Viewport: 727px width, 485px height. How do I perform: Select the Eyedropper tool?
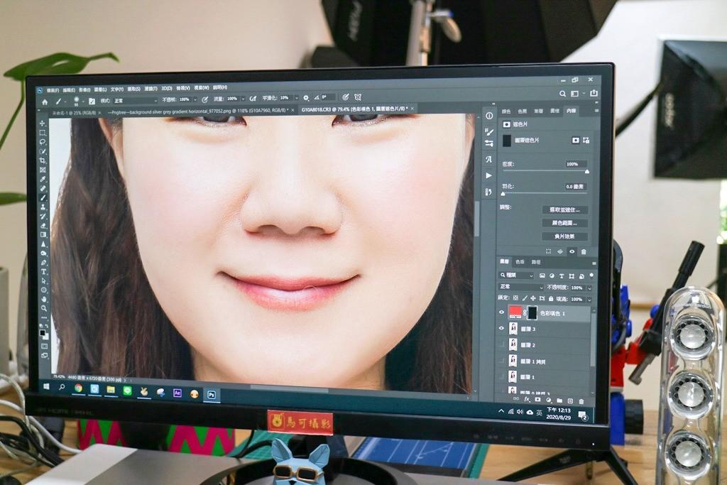tap(43, 179)
